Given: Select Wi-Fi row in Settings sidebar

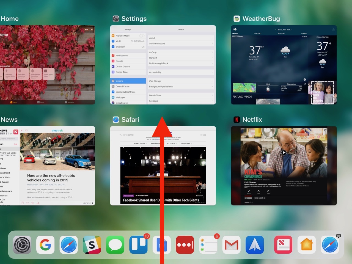Looking at the screenshot, I should 128,41.
